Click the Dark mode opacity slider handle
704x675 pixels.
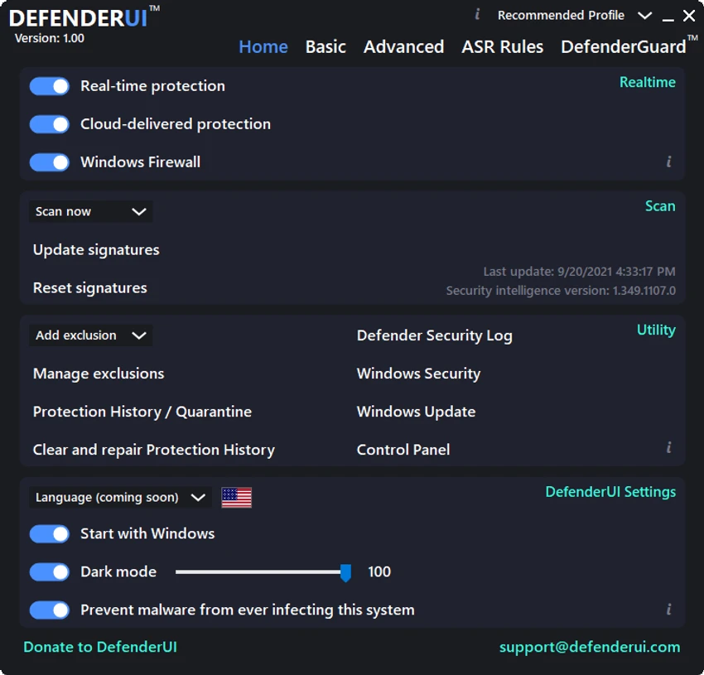[345, 573]
